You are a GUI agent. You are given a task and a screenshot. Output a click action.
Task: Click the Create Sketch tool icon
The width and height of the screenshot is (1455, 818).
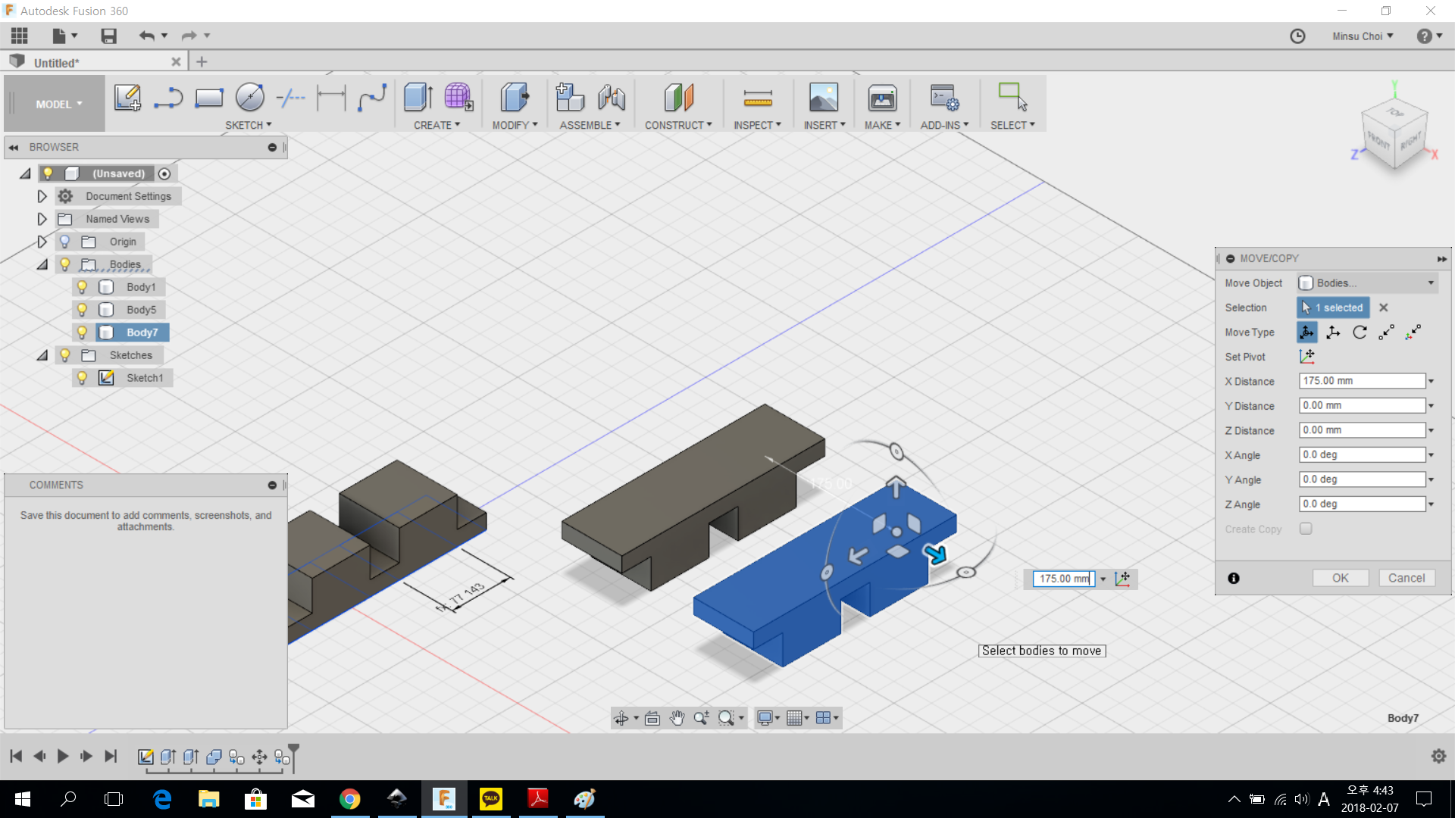point(127,98)
